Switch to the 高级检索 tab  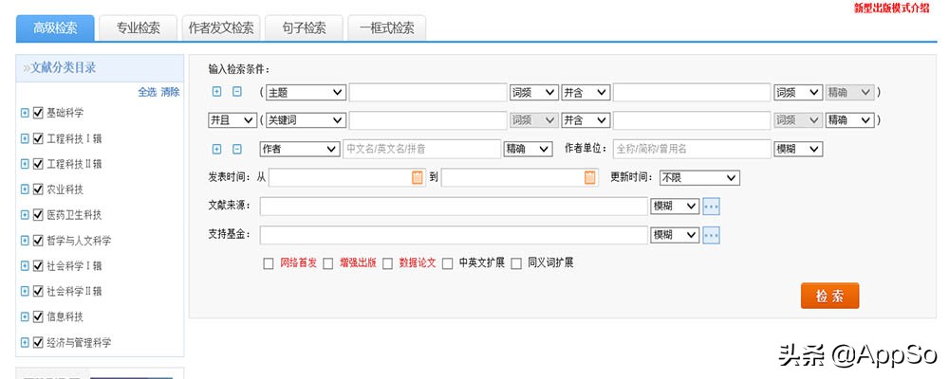tap(55, 27)
